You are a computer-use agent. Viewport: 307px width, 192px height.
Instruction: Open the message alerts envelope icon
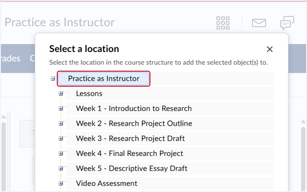tap(259, 23)
